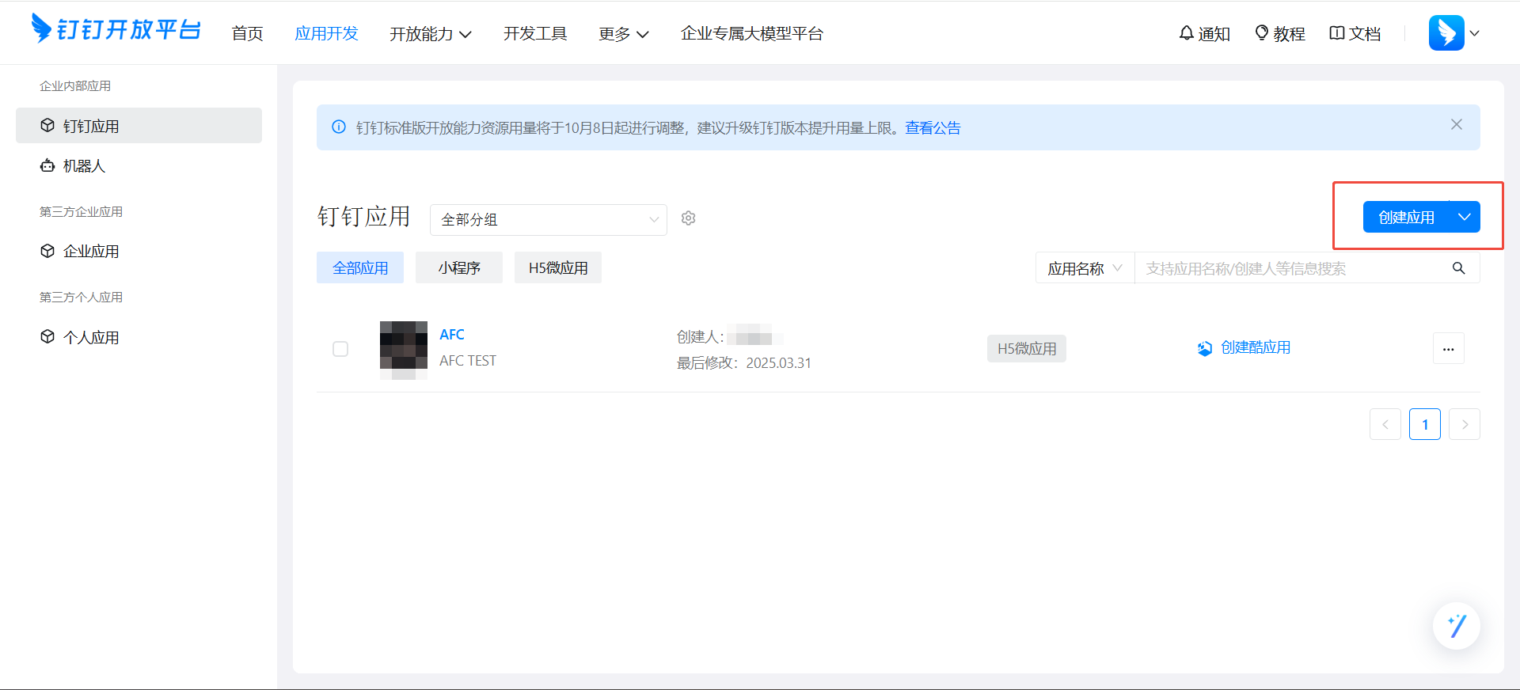Click the 创建酷应用 link
1520x690 pixels.
[x=1244, y=347]
